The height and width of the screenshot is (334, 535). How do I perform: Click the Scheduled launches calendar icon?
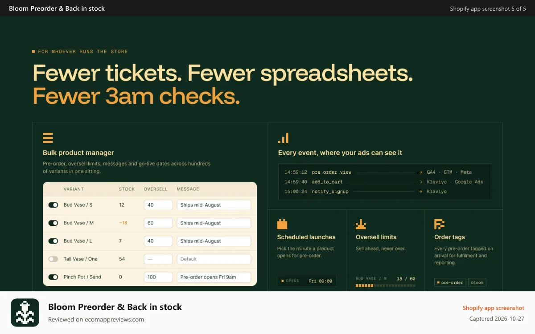click(x=282, y=224)
